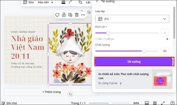Enter fullscreen present mode icon
This screenshot has height=105, width=177.
[163, 103]
